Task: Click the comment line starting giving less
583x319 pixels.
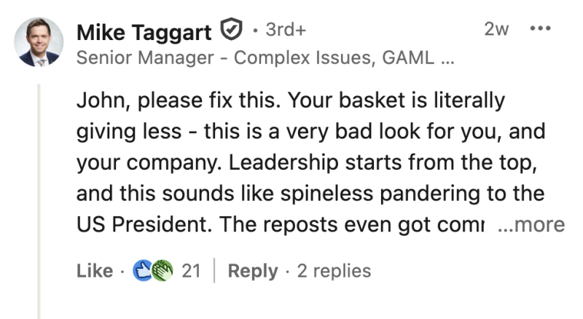Action: (x=306, y=131)
